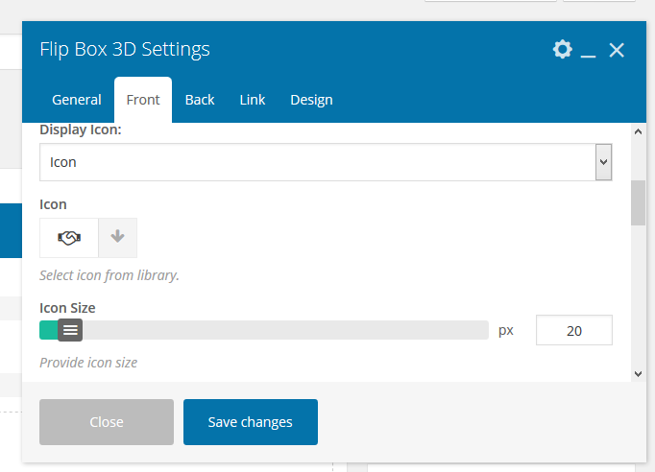Select the Front tab
This screenshot has width=655, height=472.
coord(143,100)
